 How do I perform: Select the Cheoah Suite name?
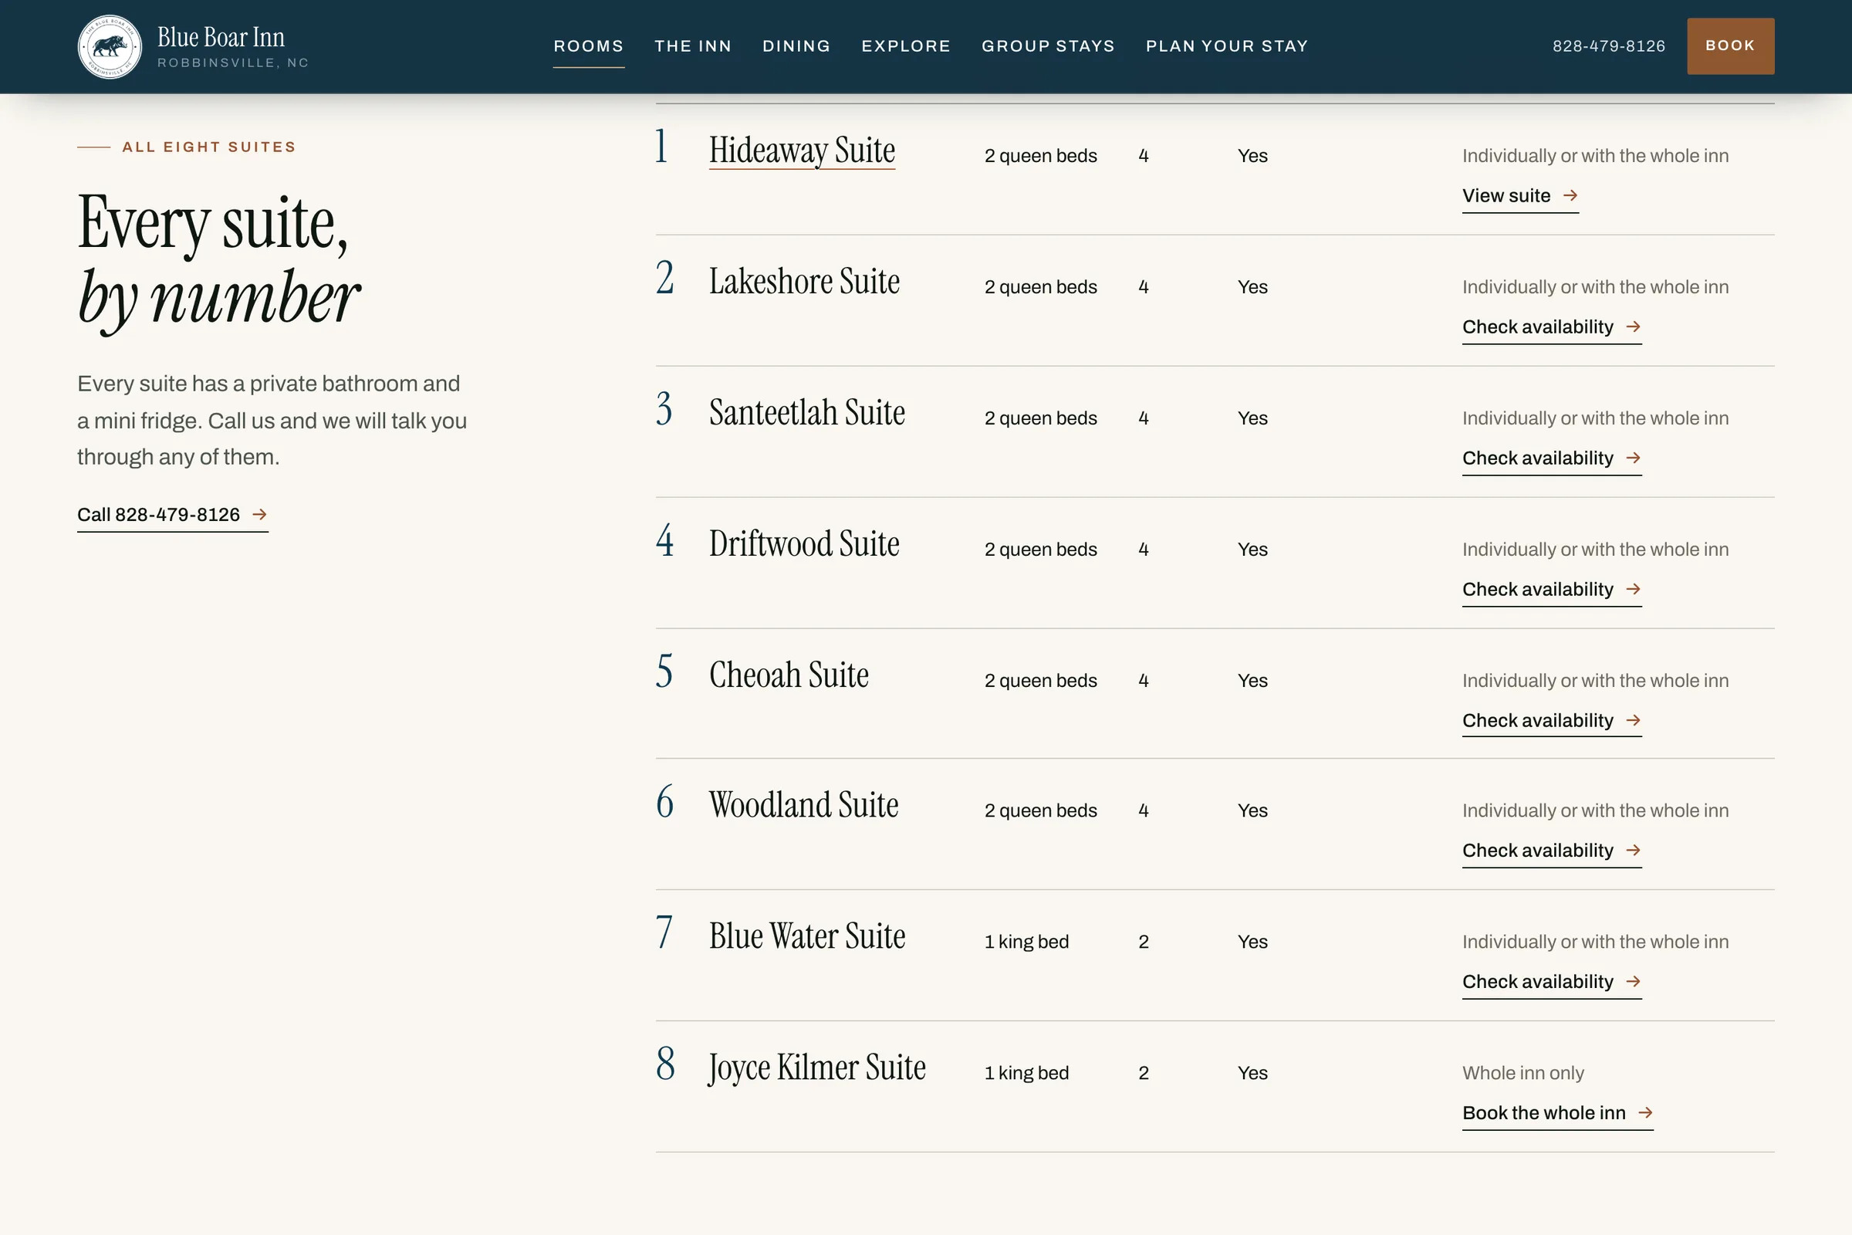click(788, 675)
